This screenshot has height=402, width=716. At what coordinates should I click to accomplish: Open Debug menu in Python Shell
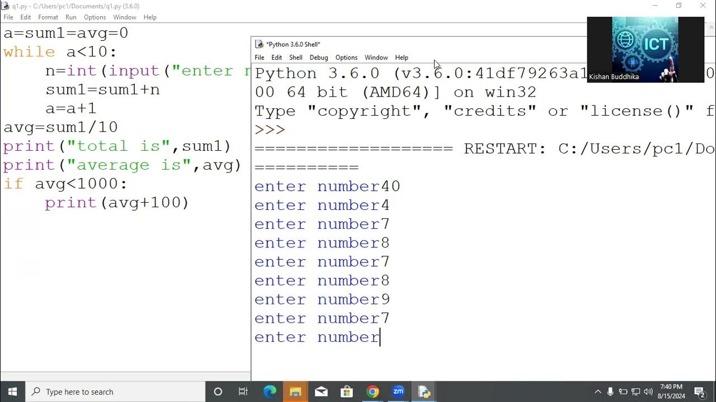pyautogui.click(x=319, y=58)
